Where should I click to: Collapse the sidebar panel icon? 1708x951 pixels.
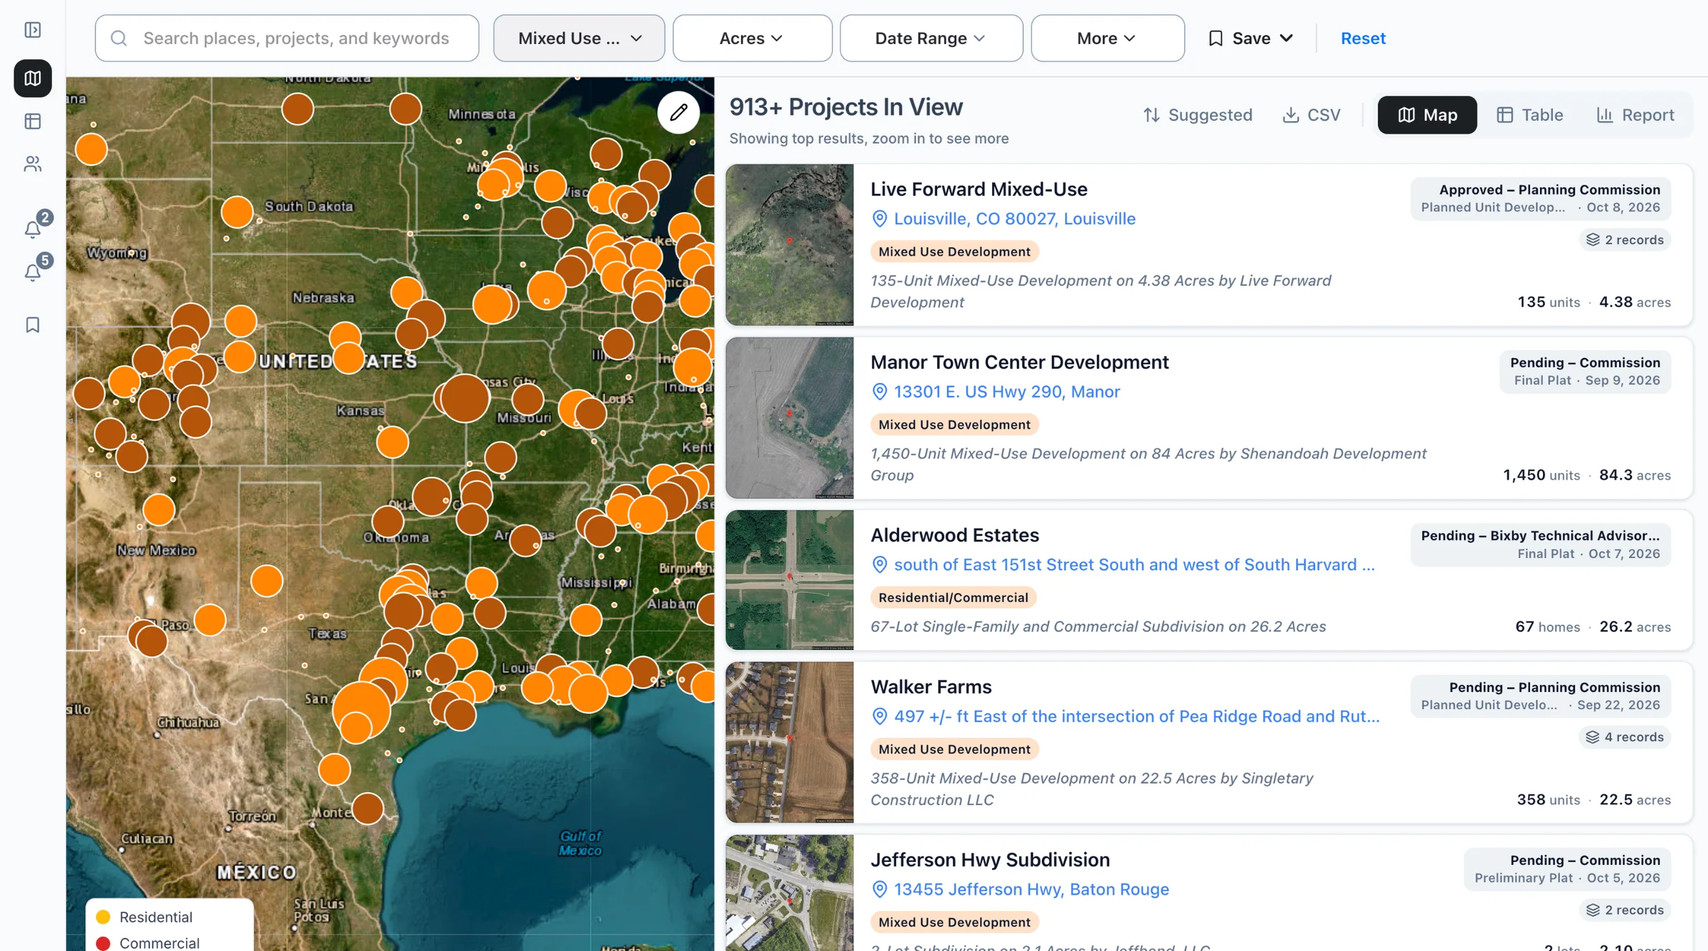[33, 30]
